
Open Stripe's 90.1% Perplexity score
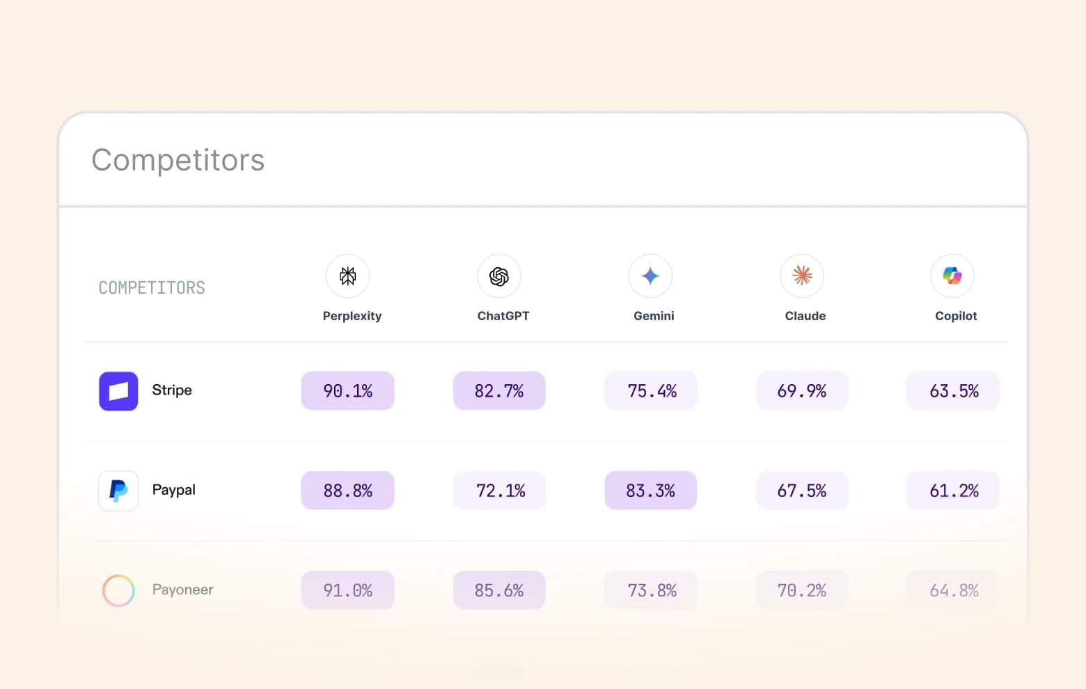pos(348,390)
